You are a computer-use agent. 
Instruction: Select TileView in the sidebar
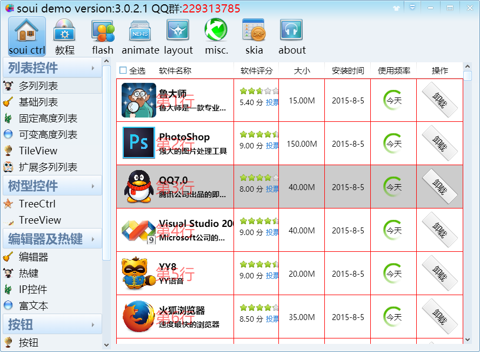52,151
